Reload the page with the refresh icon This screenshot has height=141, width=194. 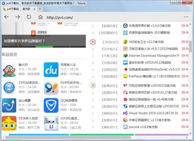(29, 17)
